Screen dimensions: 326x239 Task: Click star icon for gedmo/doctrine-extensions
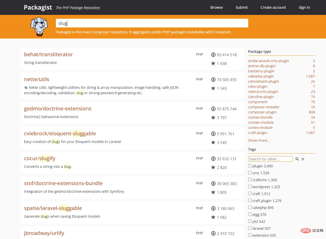[x=213, y=118]
